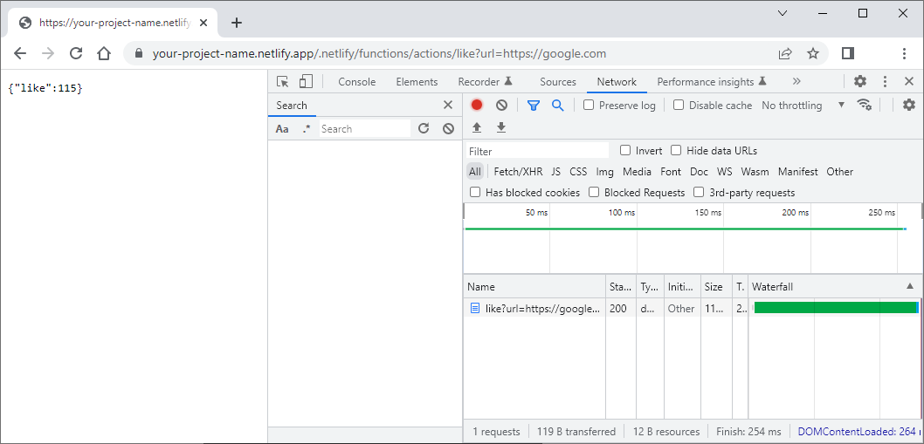Filter requests by Fetch/XHR
Viewport: 924px width, 444px height.
point(518,172)
